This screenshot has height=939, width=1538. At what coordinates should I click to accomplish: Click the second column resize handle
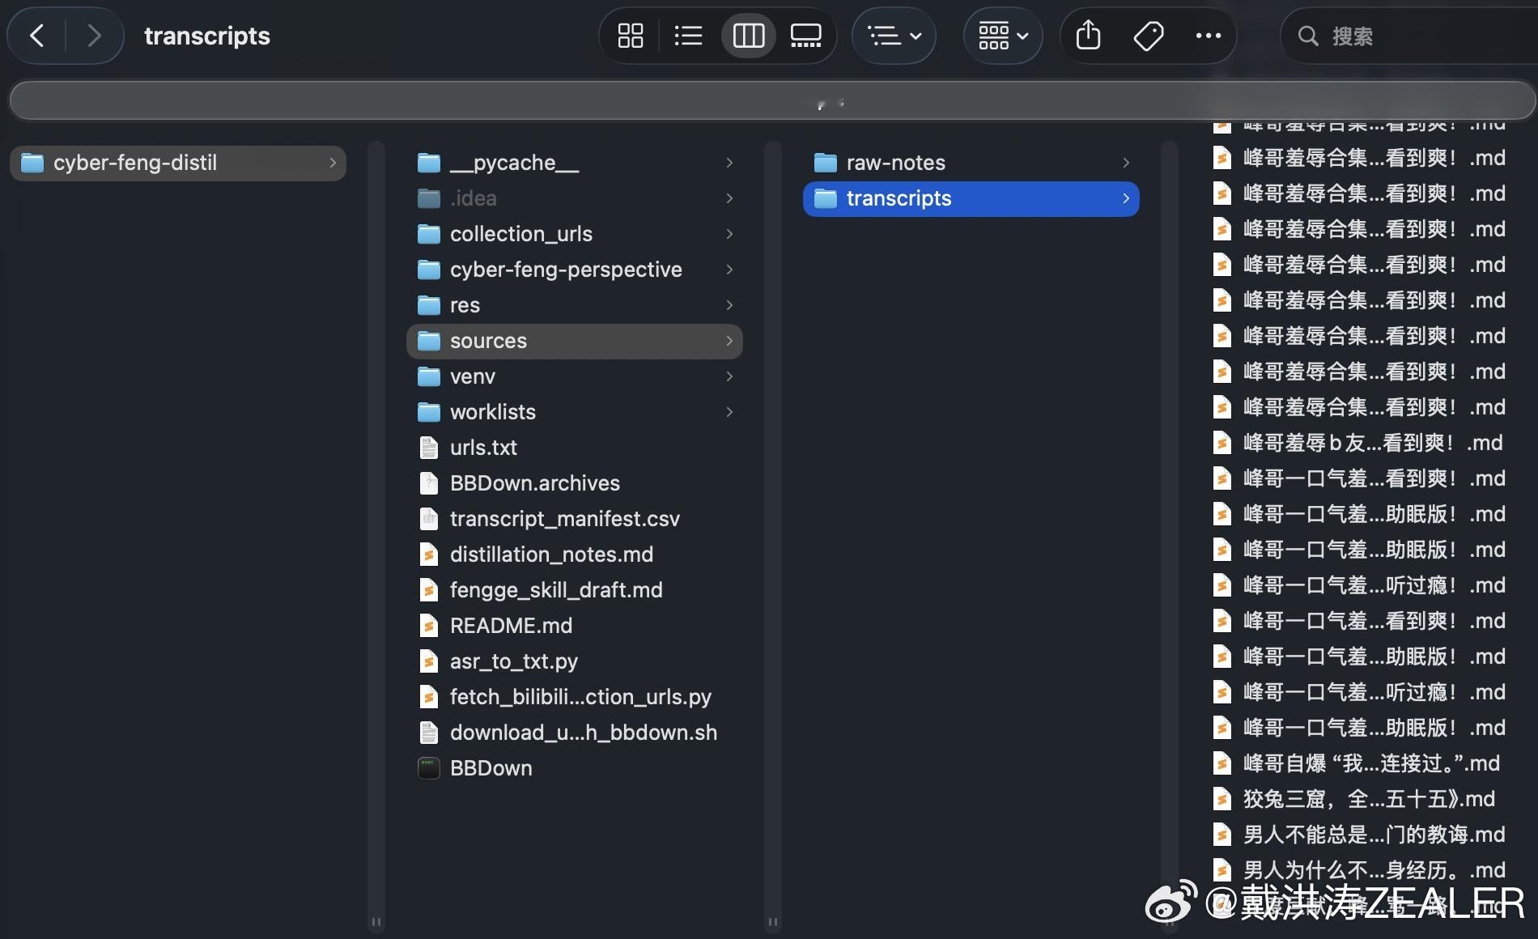click(772, 921)
